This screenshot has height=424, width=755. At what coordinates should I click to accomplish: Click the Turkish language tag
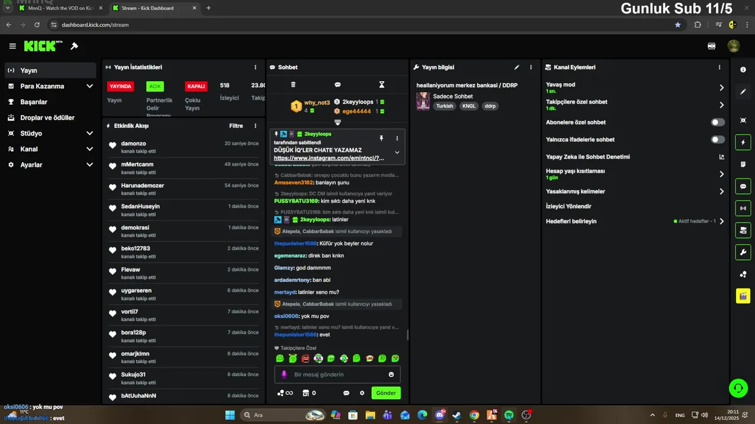point(445,106)
